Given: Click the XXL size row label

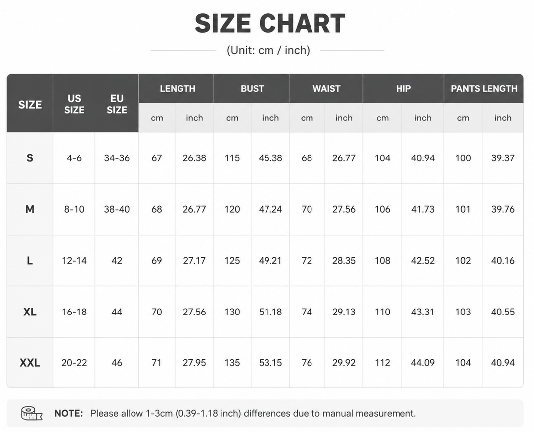Looking at the screenshot, I should [x=30, y=362].
